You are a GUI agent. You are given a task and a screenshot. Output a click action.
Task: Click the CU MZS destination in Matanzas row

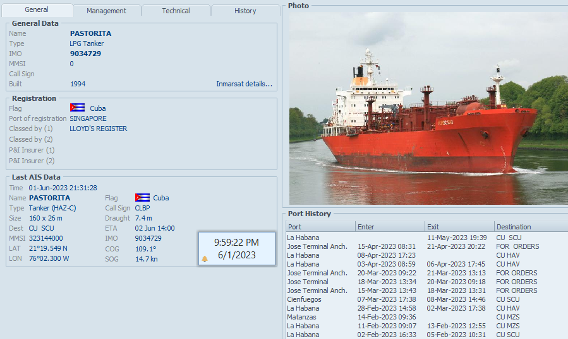(508, 317)
